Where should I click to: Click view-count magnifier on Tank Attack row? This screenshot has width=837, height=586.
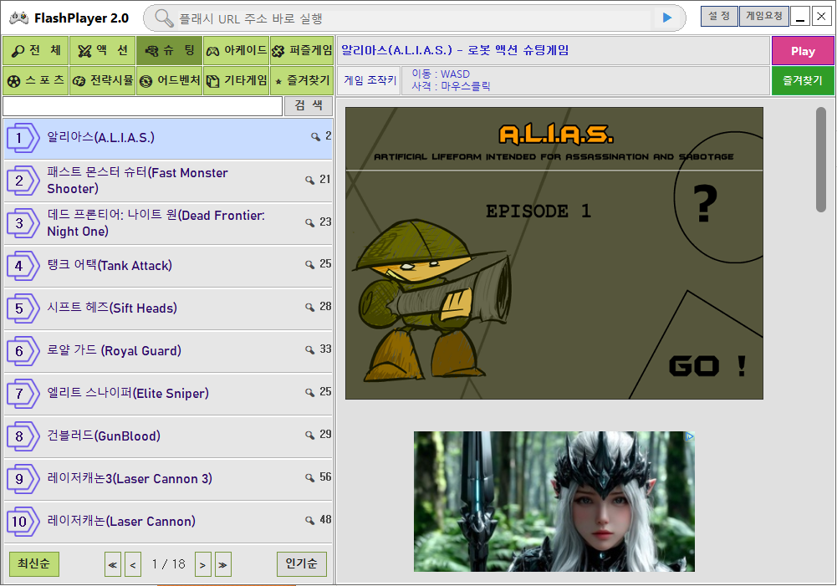pos(309,265)
